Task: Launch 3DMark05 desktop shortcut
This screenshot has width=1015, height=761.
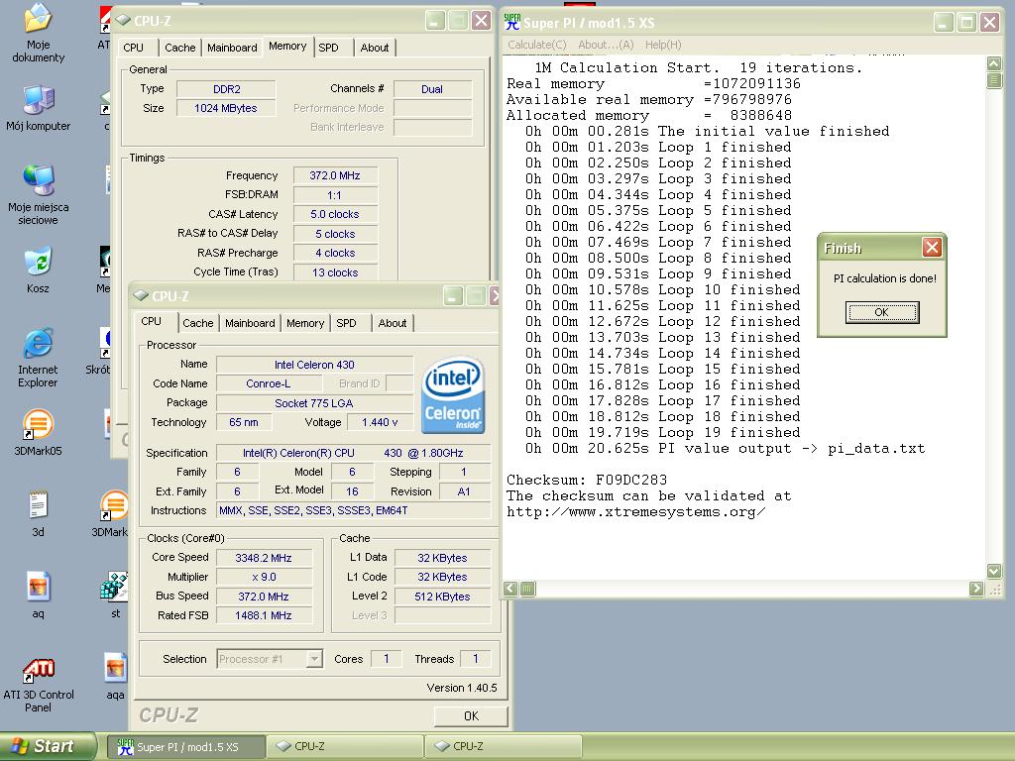Action: (38, 432)
